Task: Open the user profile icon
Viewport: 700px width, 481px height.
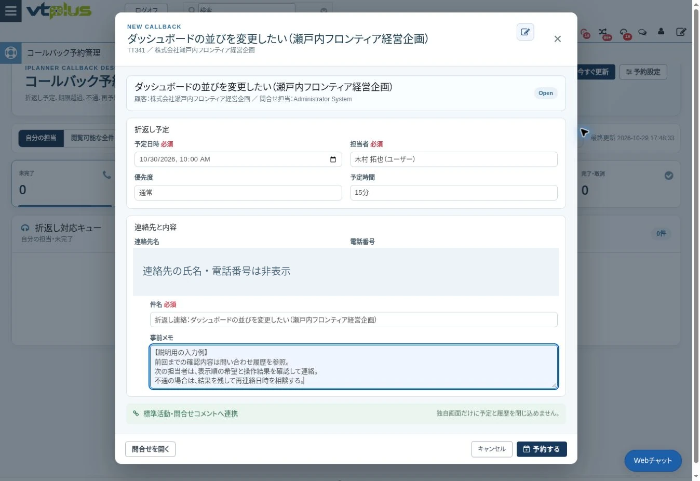Action: pyautogui.click(x=661, y=32)
